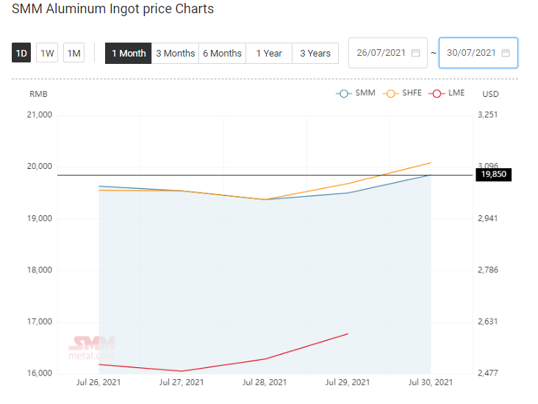
Task: Click the 19,000 RMB axis value
Action: [40, 218]
